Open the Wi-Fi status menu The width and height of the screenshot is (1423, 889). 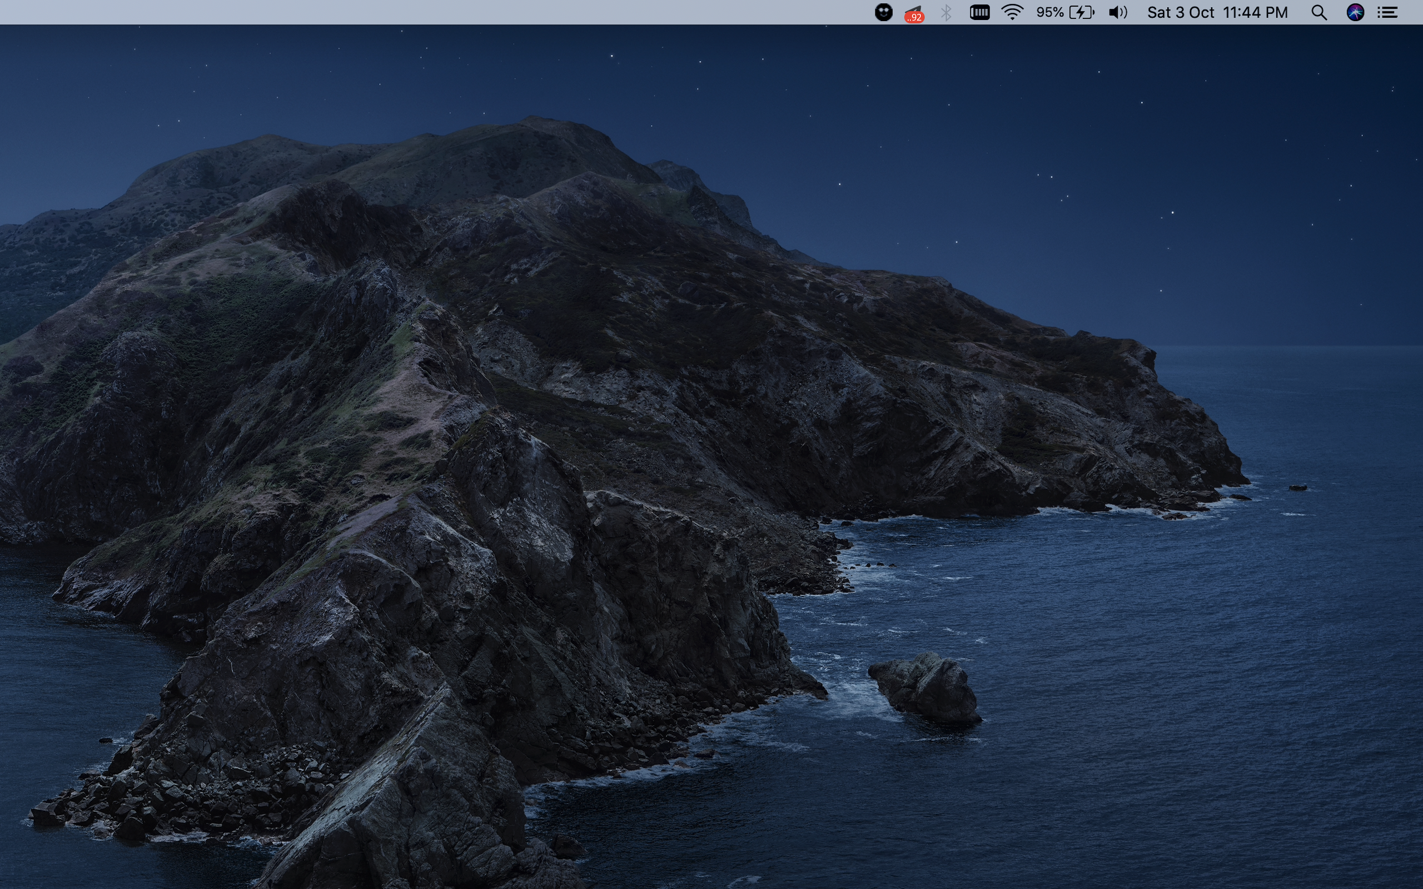(x=1013, y=12)
